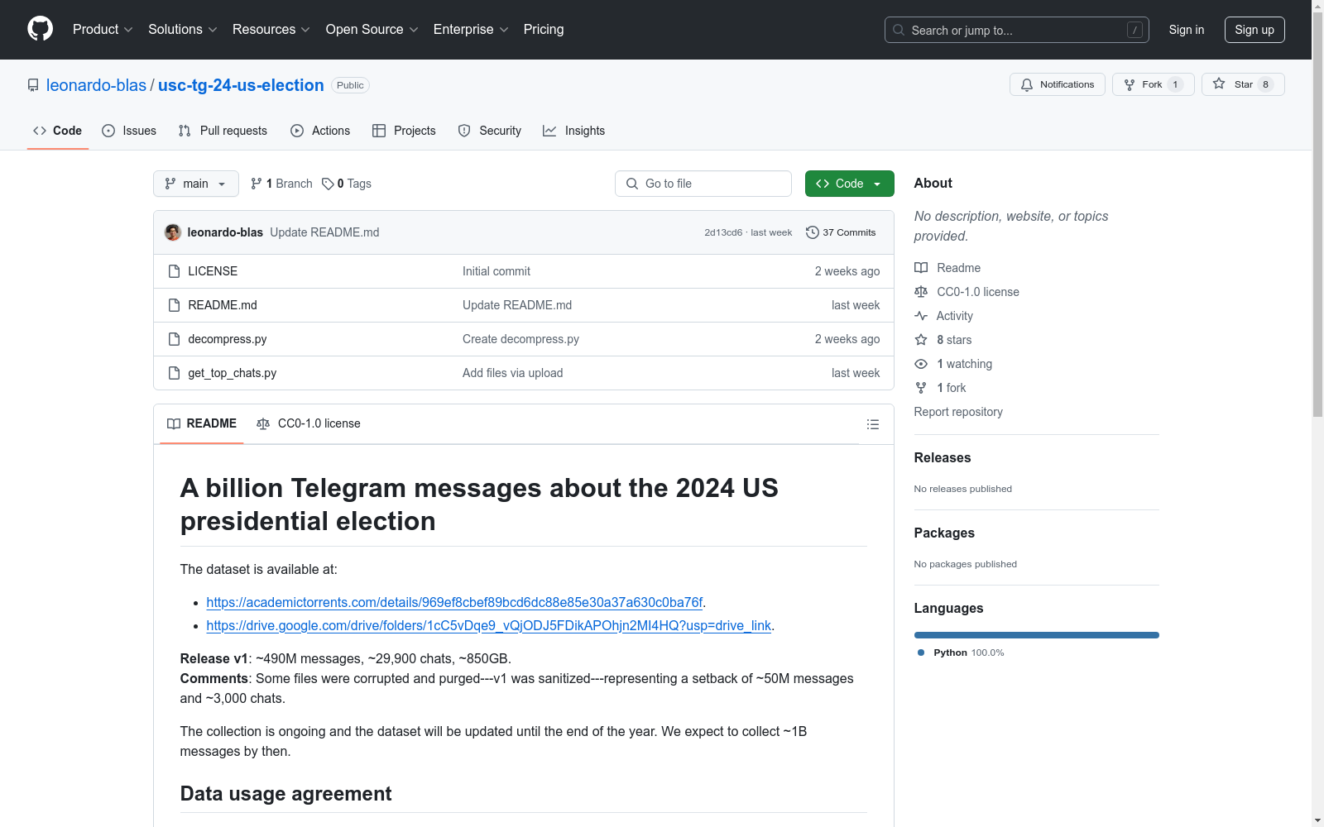Viewport: 1324px width, 827px height.
Task: Click the scale icon beside CC0-1.0 license
Action: tap(921, 292)
